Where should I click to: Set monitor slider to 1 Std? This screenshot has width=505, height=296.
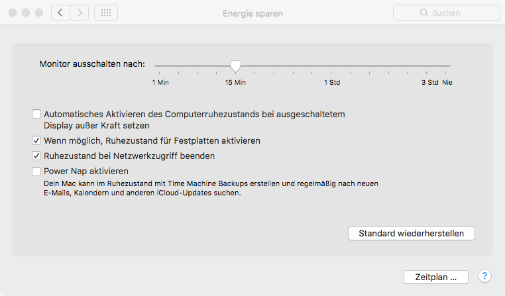tap(332, 66)
